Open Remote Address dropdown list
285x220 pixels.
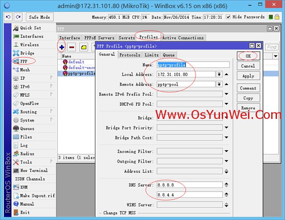[x=219, y=84]
